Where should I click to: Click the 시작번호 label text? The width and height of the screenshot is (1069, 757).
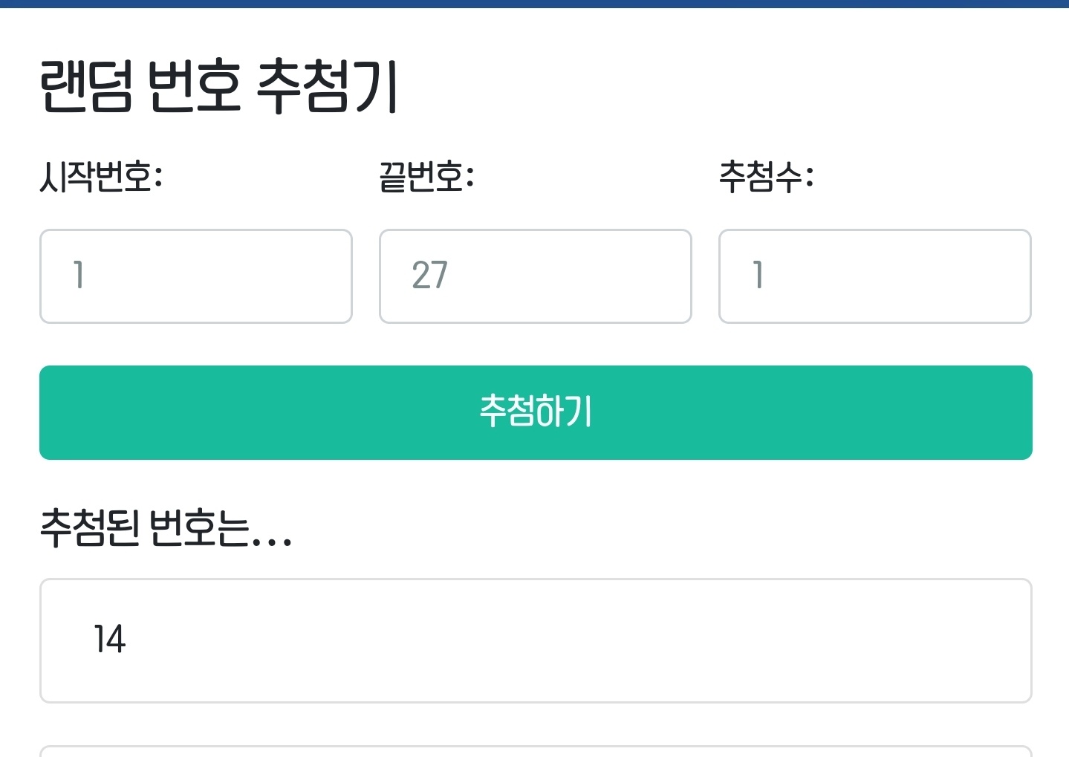(x=101, y=177)
